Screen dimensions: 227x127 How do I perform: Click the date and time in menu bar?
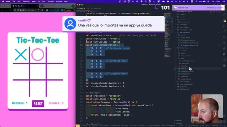click(x=218, y=1)
